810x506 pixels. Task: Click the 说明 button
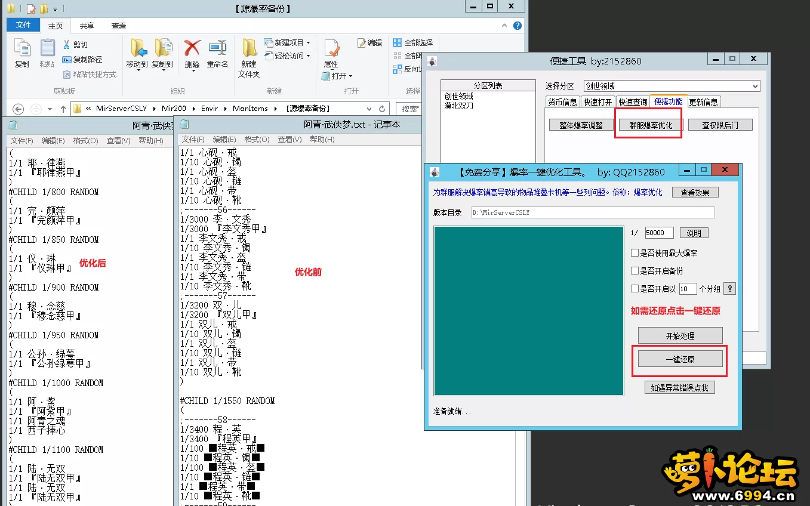coord(694,233)
